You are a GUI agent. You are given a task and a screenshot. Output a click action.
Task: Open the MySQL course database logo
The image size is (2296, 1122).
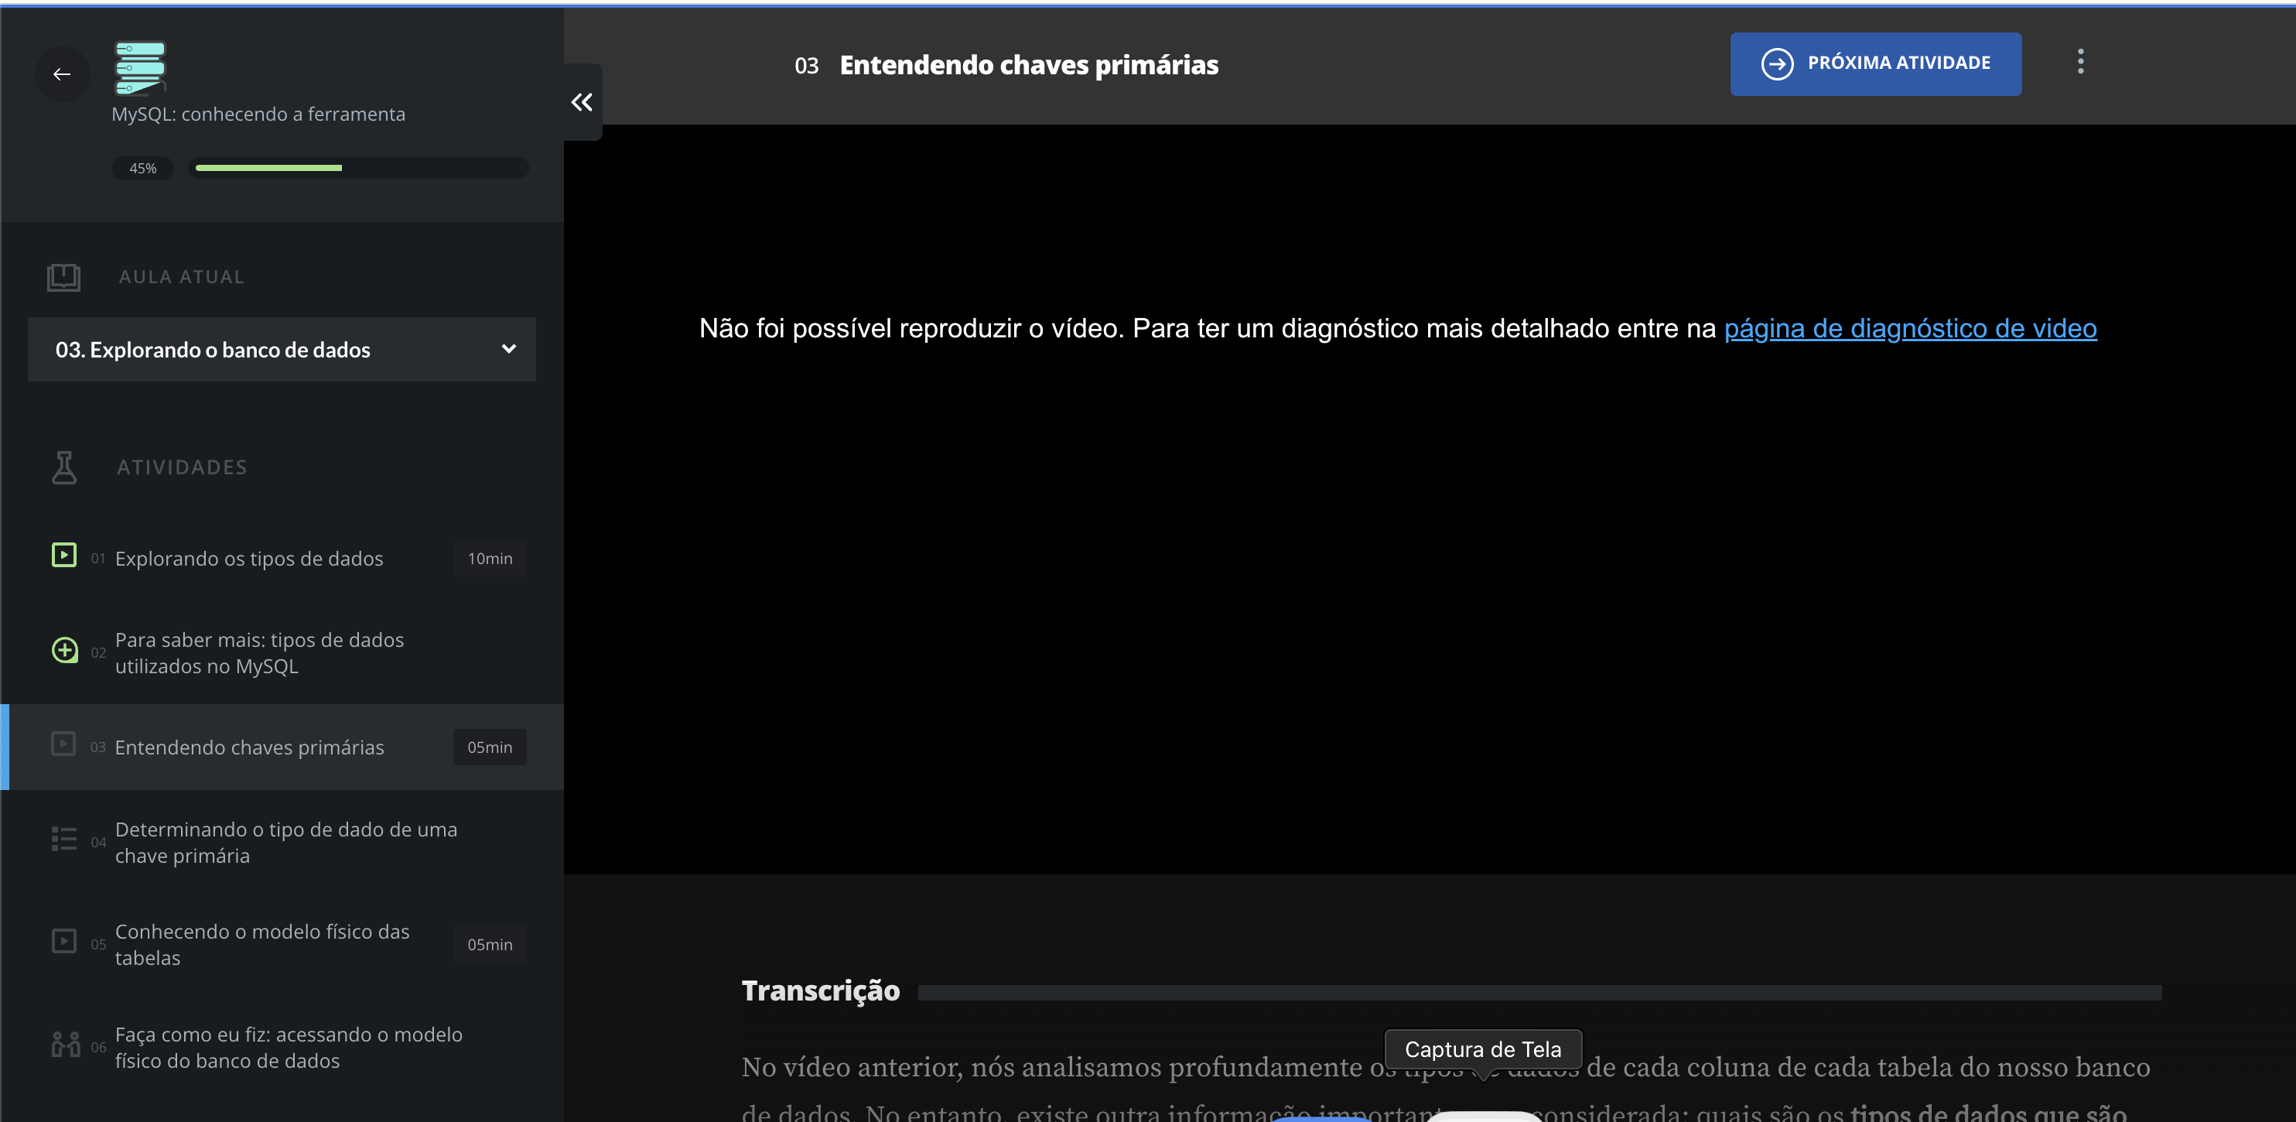point(140,68)
